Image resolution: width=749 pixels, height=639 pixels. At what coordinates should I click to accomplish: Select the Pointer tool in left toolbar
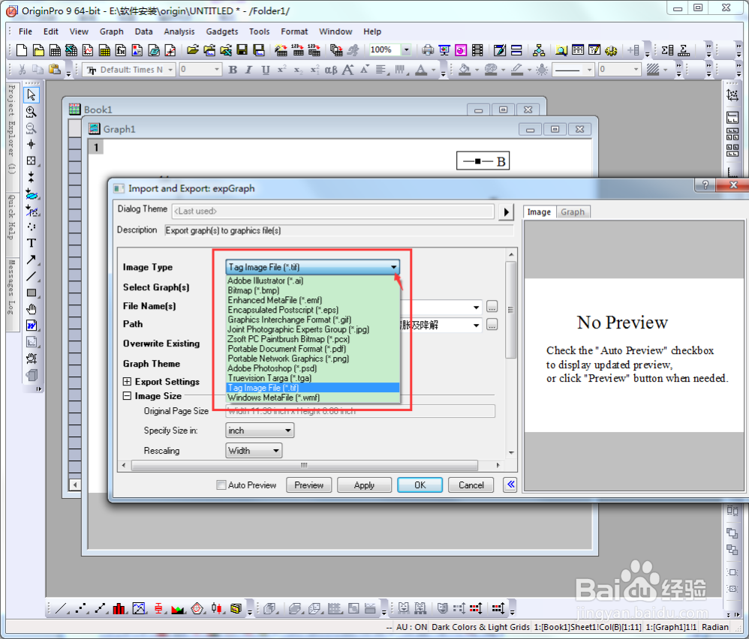click(32, 95)
